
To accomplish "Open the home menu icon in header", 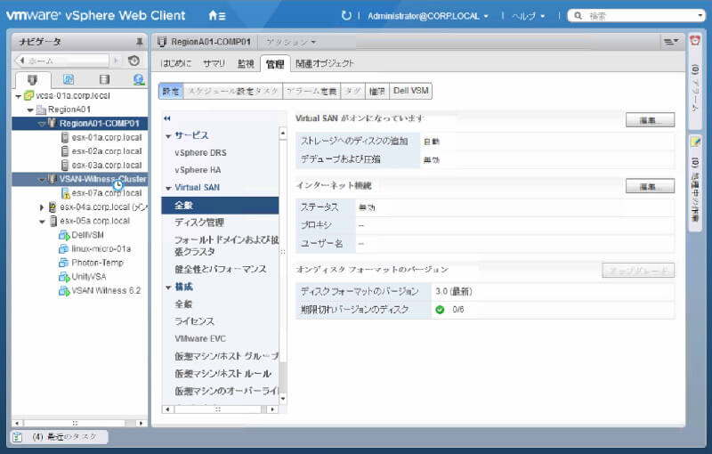I will pyautogui.click(x=216, y=16).
